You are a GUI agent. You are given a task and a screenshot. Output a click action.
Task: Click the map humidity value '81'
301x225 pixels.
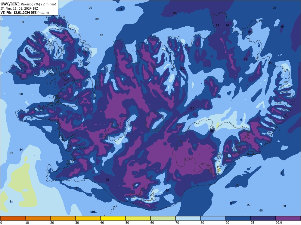pyautogui.click(x=11, y=202)
